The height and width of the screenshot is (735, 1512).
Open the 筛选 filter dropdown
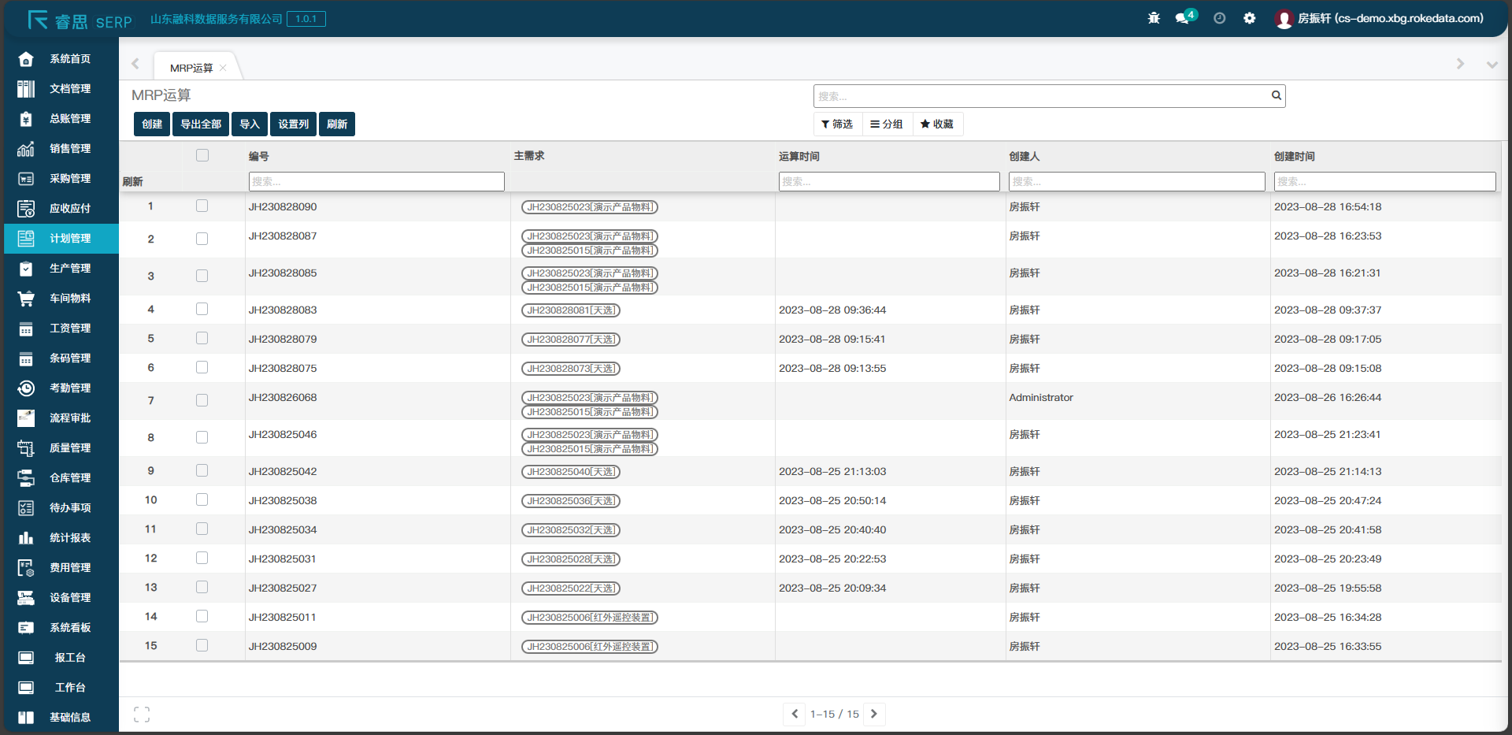click(x=837, y=124)
